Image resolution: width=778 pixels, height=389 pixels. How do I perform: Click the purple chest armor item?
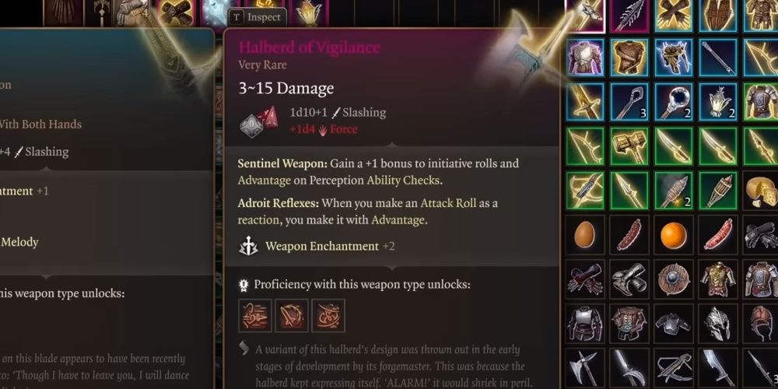pyautogui.click(x=585, y=57)
